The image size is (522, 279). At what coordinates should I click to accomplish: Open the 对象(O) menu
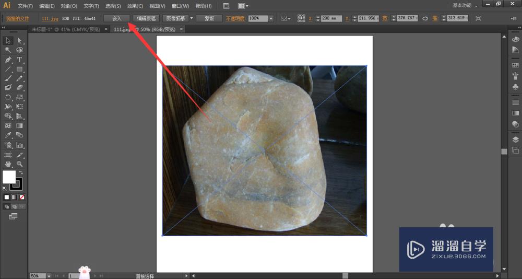(x=69, y=6)
